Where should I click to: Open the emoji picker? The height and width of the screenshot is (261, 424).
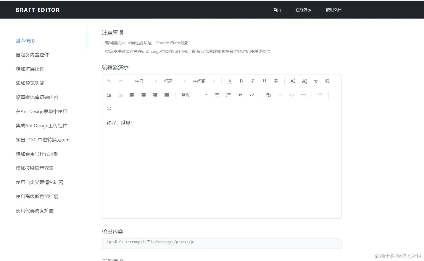(327, 81)
